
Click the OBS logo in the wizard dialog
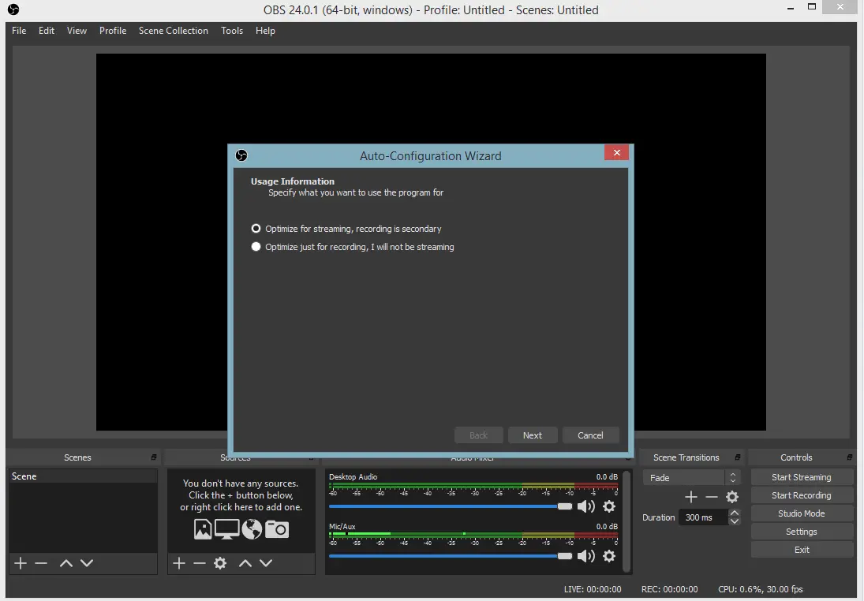241,155
